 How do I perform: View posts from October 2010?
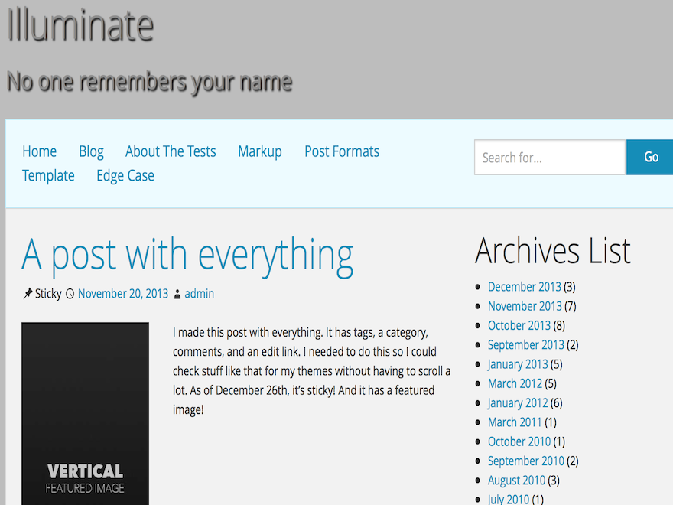point(519,441)
